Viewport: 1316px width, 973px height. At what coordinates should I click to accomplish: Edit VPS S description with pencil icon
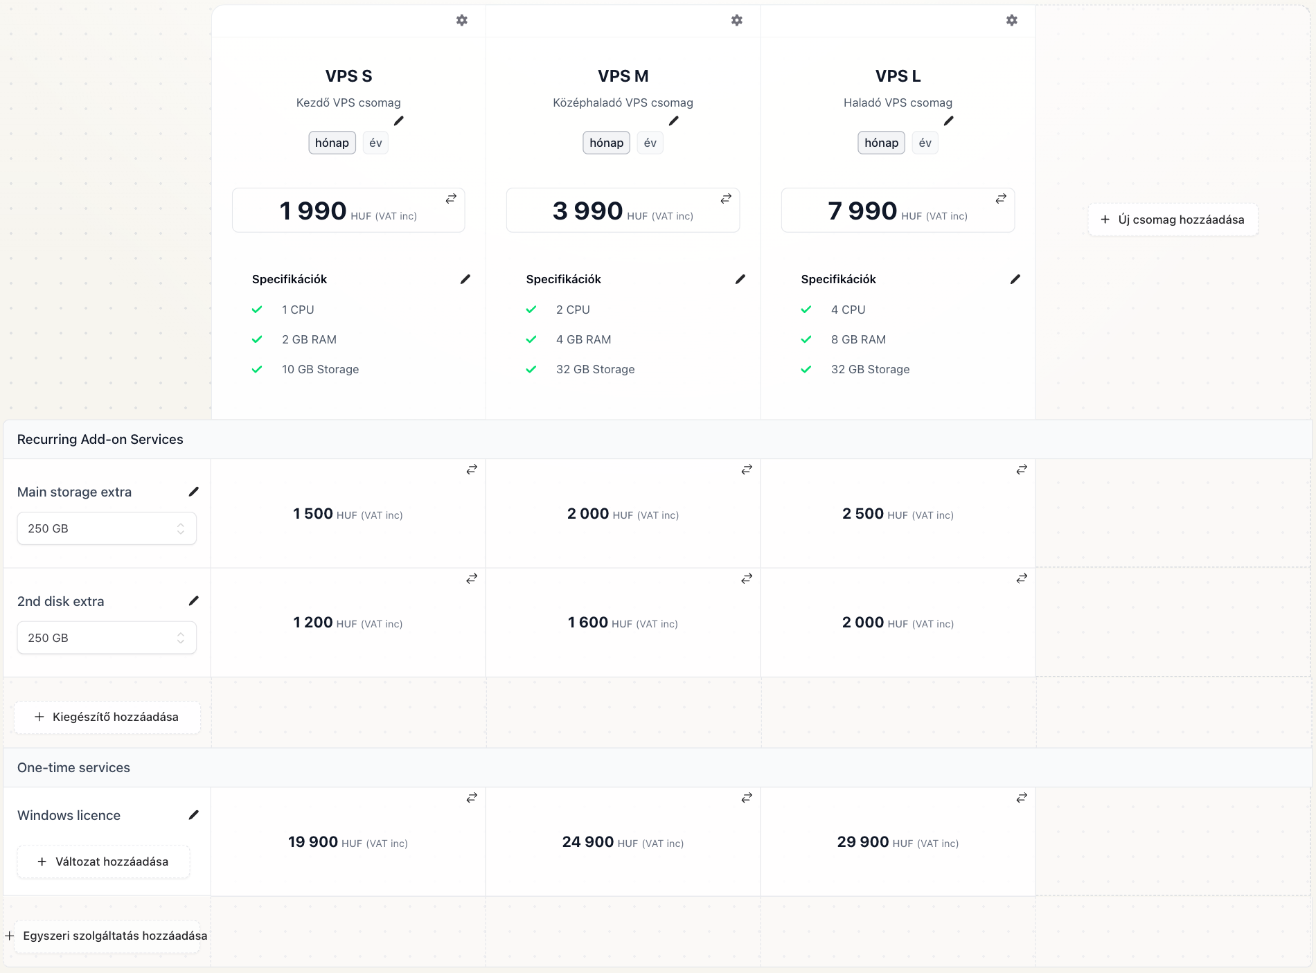[399, 120]
